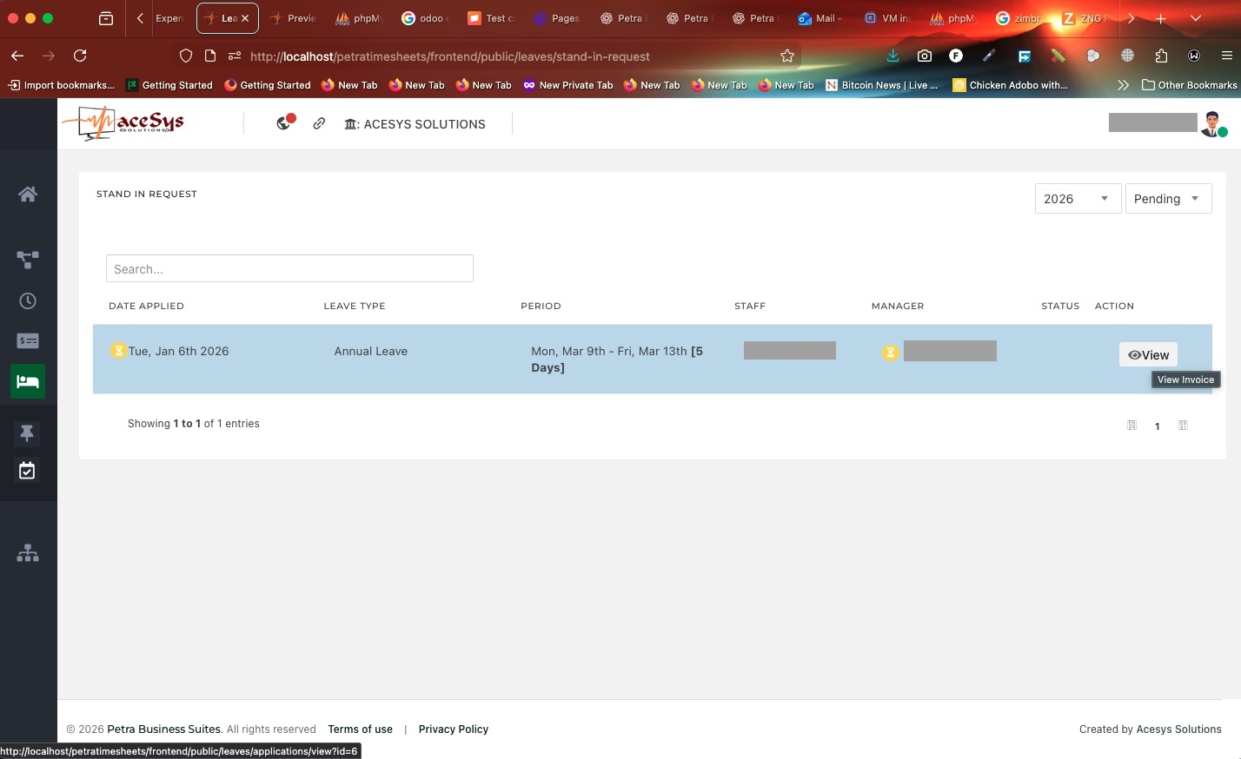Click the Search input field

coord(289,269)
